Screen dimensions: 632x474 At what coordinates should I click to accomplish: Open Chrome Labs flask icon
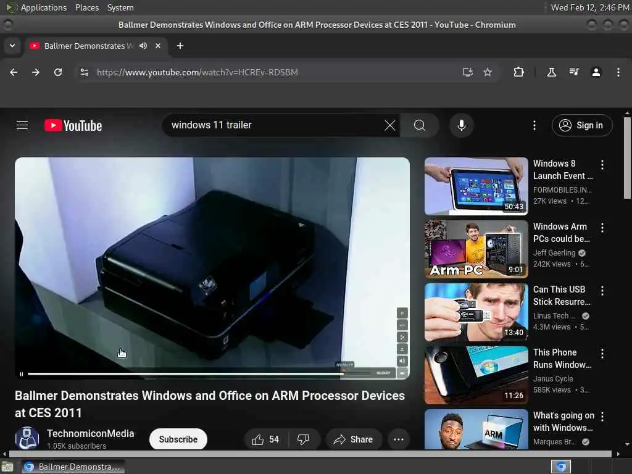(x=551, y=72)
